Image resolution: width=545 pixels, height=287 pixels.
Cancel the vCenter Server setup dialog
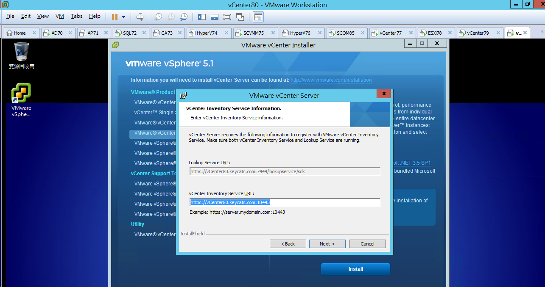(368, 244)
